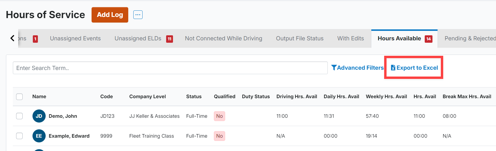Click the EE avatar for Edward Example

coord(39,136)
